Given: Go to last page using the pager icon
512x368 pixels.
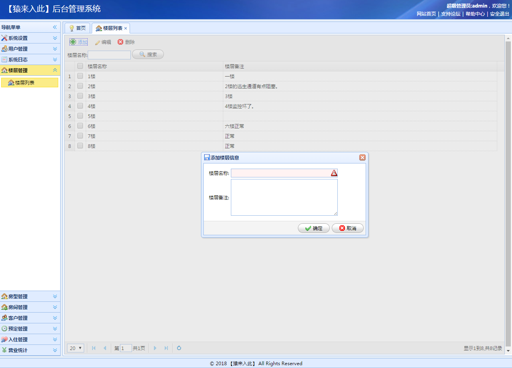Looking at the screenshot, I should (x=166, y=348).
